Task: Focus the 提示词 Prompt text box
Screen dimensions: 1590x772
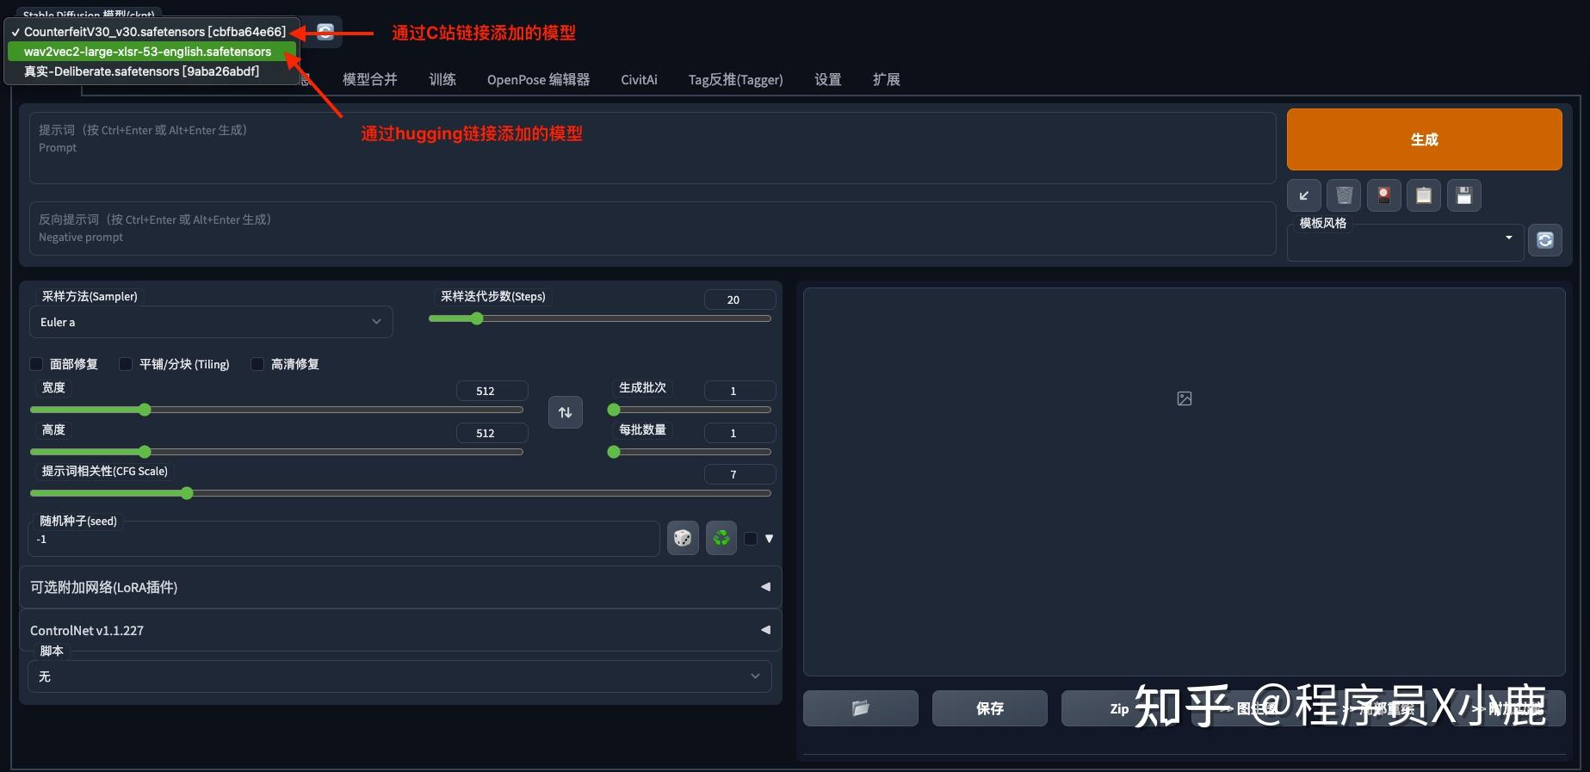Action: (653, 148)
